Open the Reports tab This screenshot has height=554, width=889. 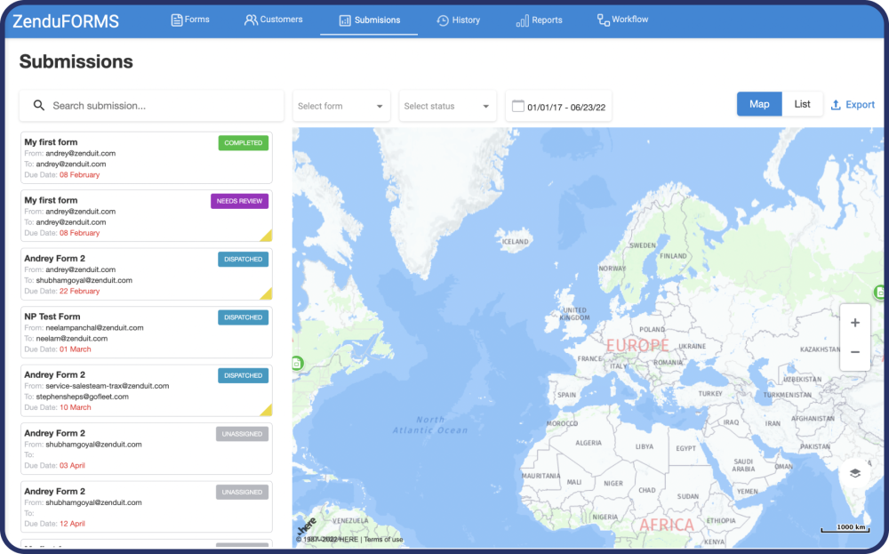(539, 20)
